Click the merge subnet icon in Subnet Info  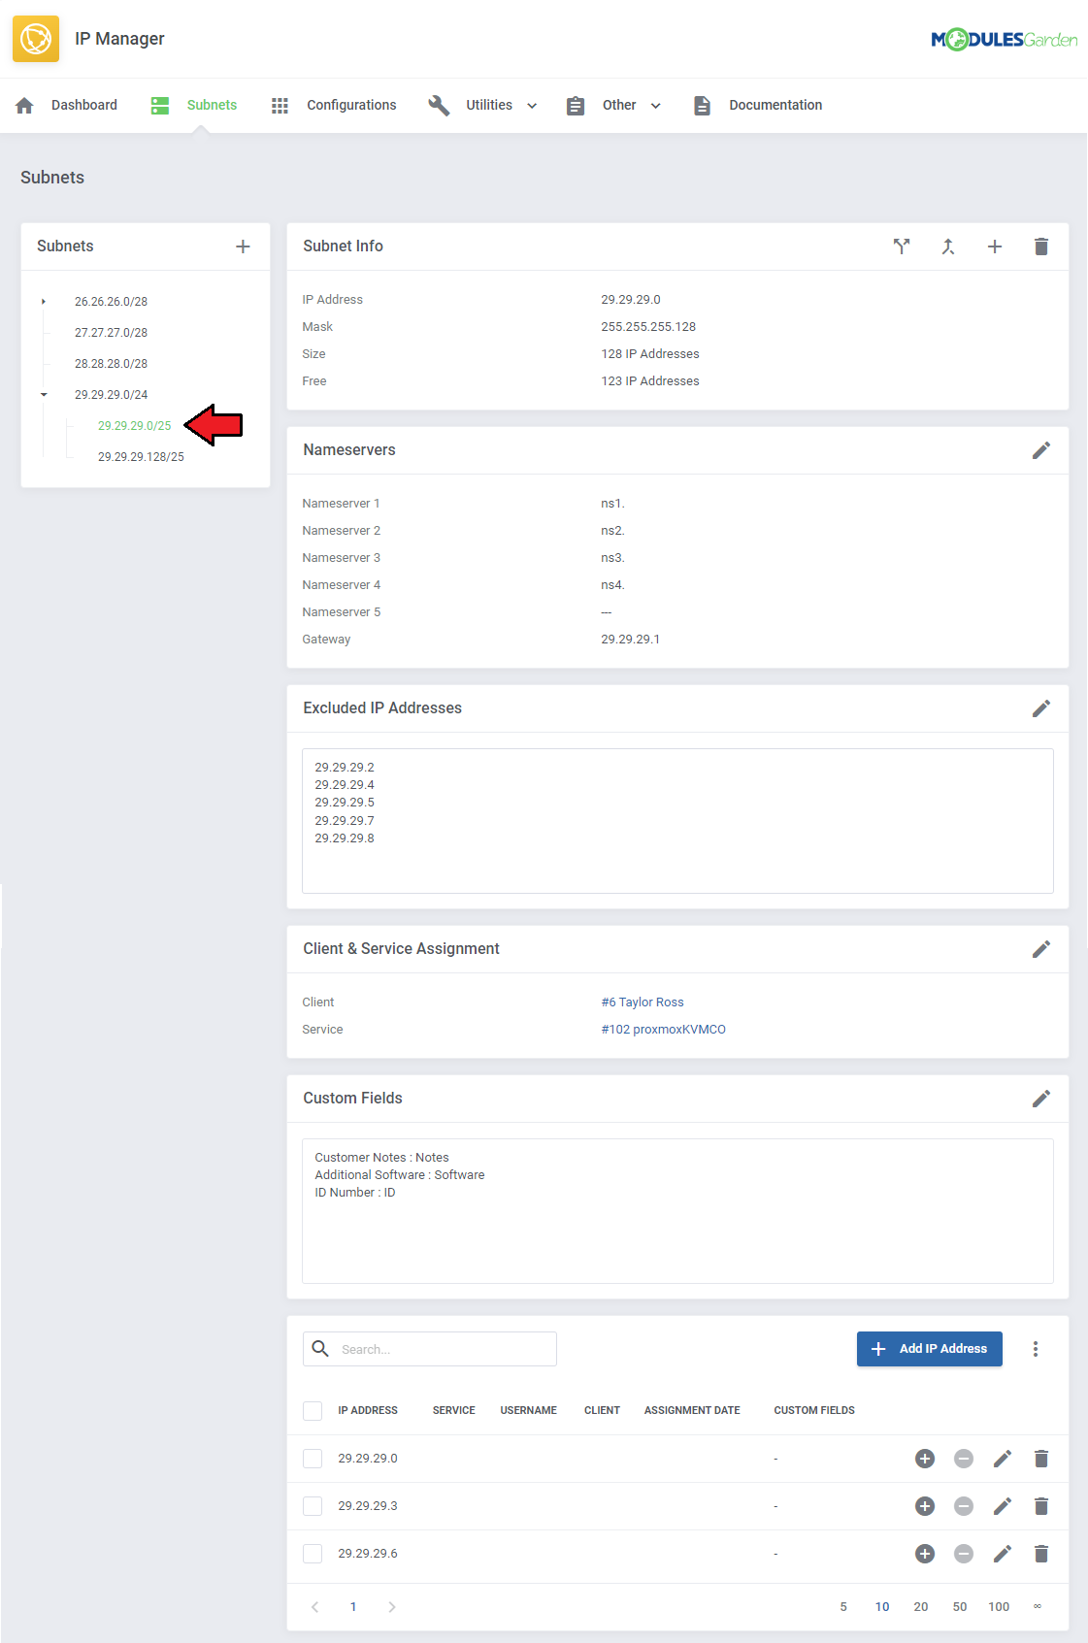tap(948, 246)
